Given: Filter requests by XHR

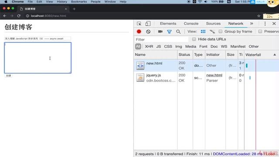Looking at the screenshot, I should 149,47.
